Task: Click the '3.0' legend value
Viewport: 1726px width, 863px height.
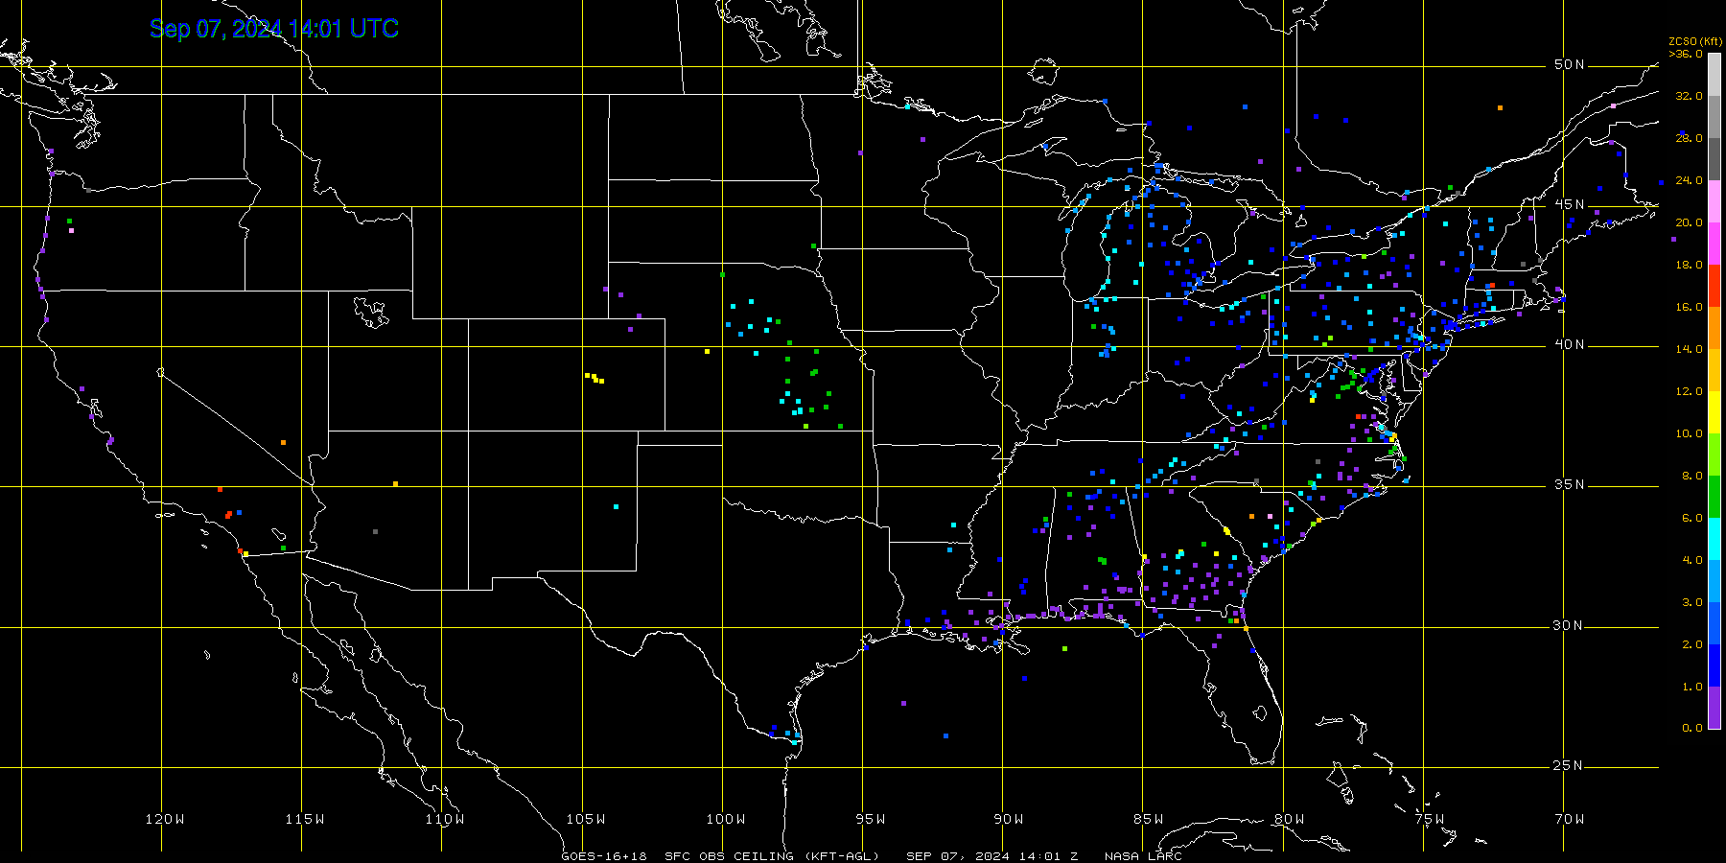Action: (1692, 602)
